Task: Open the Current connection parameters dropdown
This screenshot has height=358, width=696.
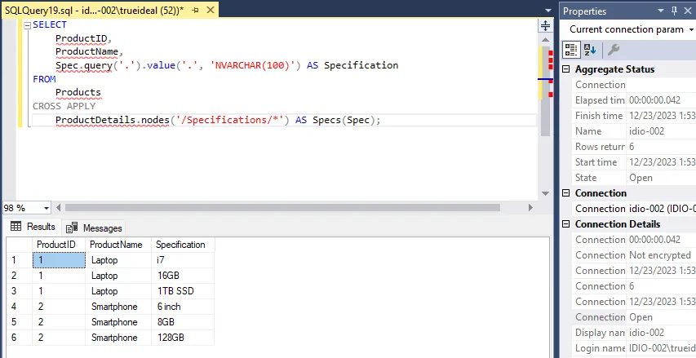Action: 691,29
